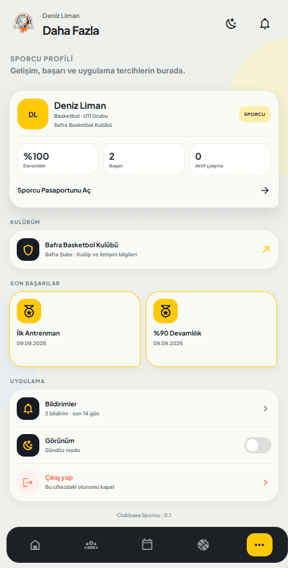
Task: Expand Bildirimler with the chevron arrow
Action: [x=265, y=408]
